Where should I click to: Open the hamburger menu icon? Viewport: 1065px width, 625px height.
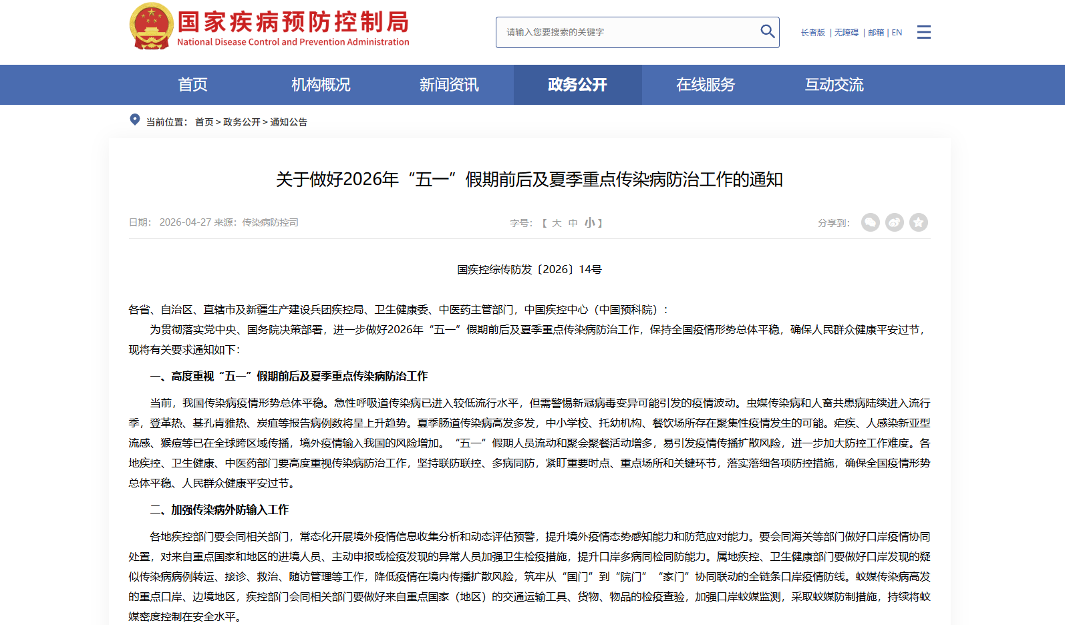click(923, 32)
